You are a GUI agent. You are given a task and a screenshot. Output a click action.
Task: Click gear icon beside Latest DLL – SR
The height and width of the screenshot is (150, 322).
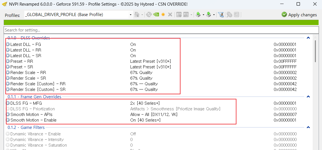coord(8,56)
